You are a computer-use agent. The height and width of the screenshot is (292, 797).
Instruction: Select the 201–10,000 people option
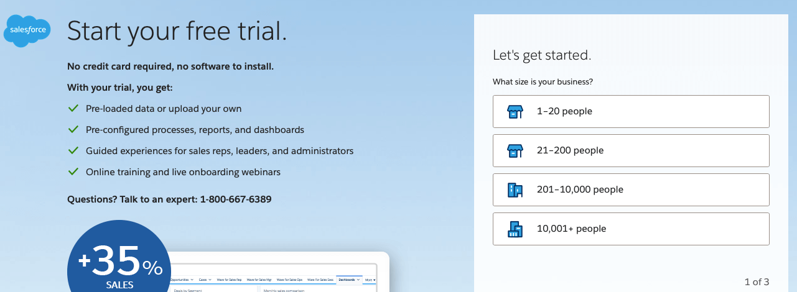point(631,189)
